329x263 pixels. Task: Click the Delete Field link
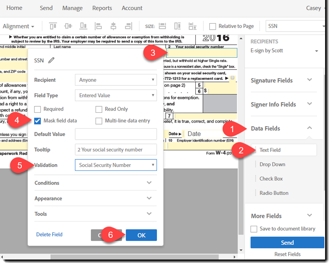(x=49, y=235)
